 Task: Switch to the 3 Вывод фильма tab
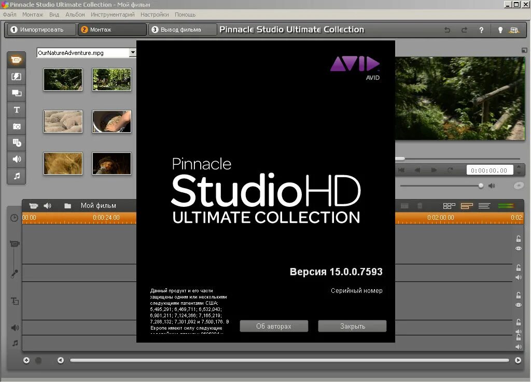(183, 30)
